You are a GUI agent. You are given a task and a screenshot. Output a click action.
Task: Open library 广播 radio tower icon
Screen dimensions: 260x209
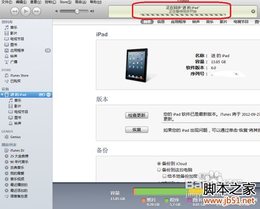click(7, 62)
